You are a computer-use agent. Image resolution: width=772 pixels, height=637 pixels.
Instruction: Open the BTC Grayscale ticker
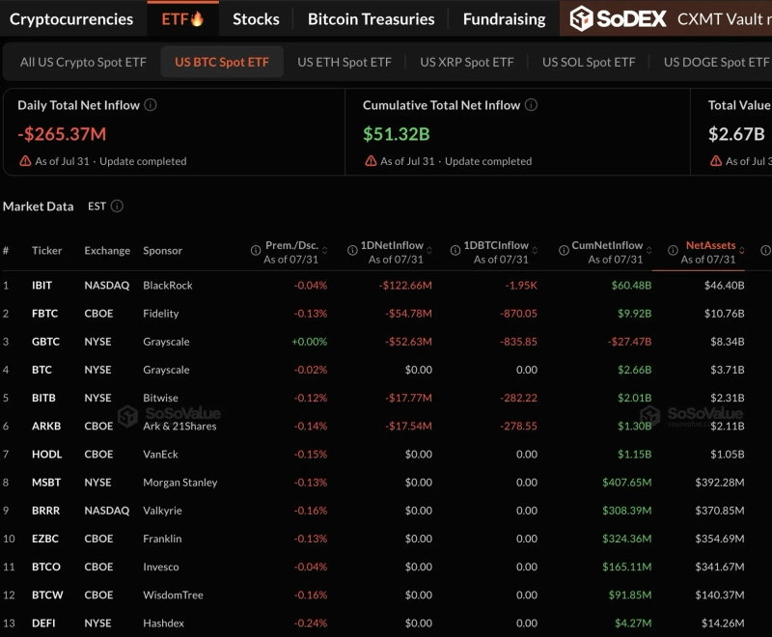pyautogui.click(x=41, y=370)
